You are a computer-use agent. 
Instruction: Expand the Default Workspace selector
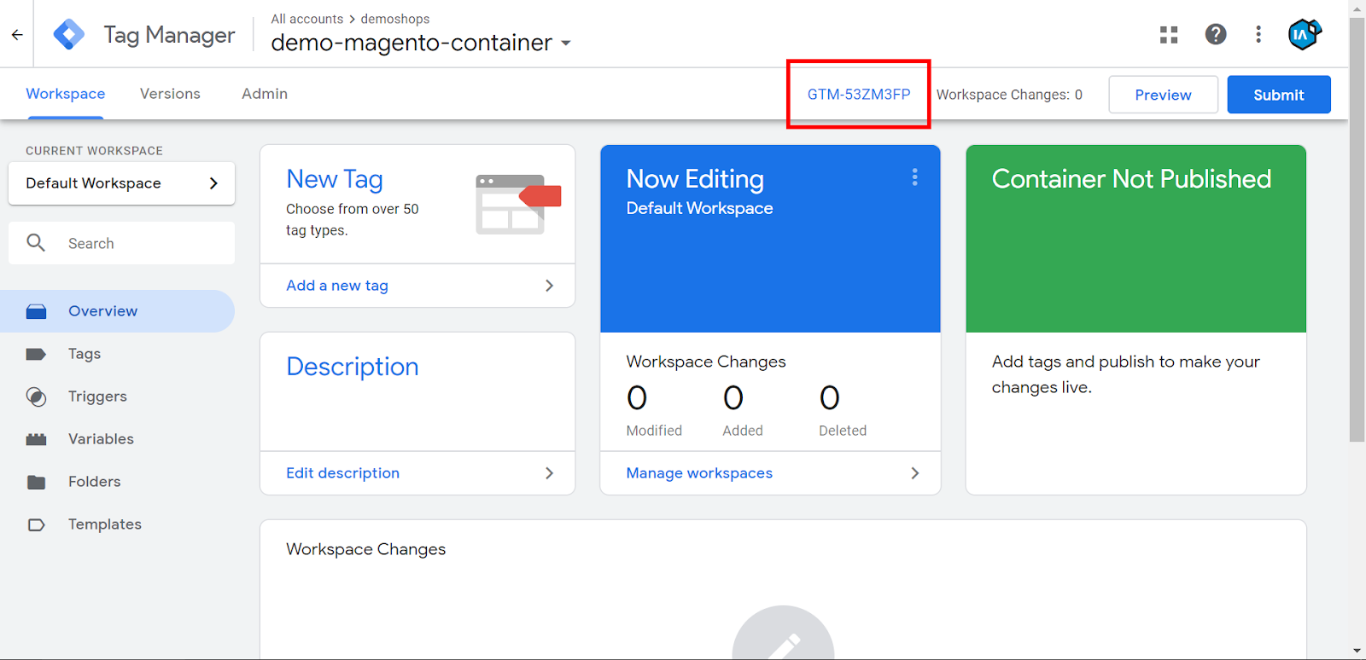[121, 183]
